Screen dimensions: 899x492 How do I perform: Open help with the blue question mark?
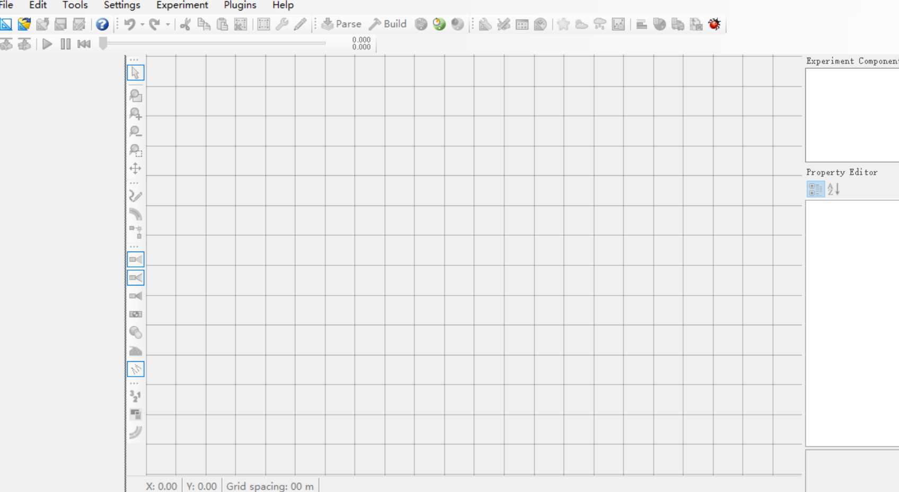[x=102, y=24]
